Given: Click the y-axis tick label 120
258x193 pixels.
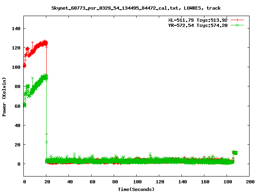Looking at the screenshot, I should pos(16,48).
